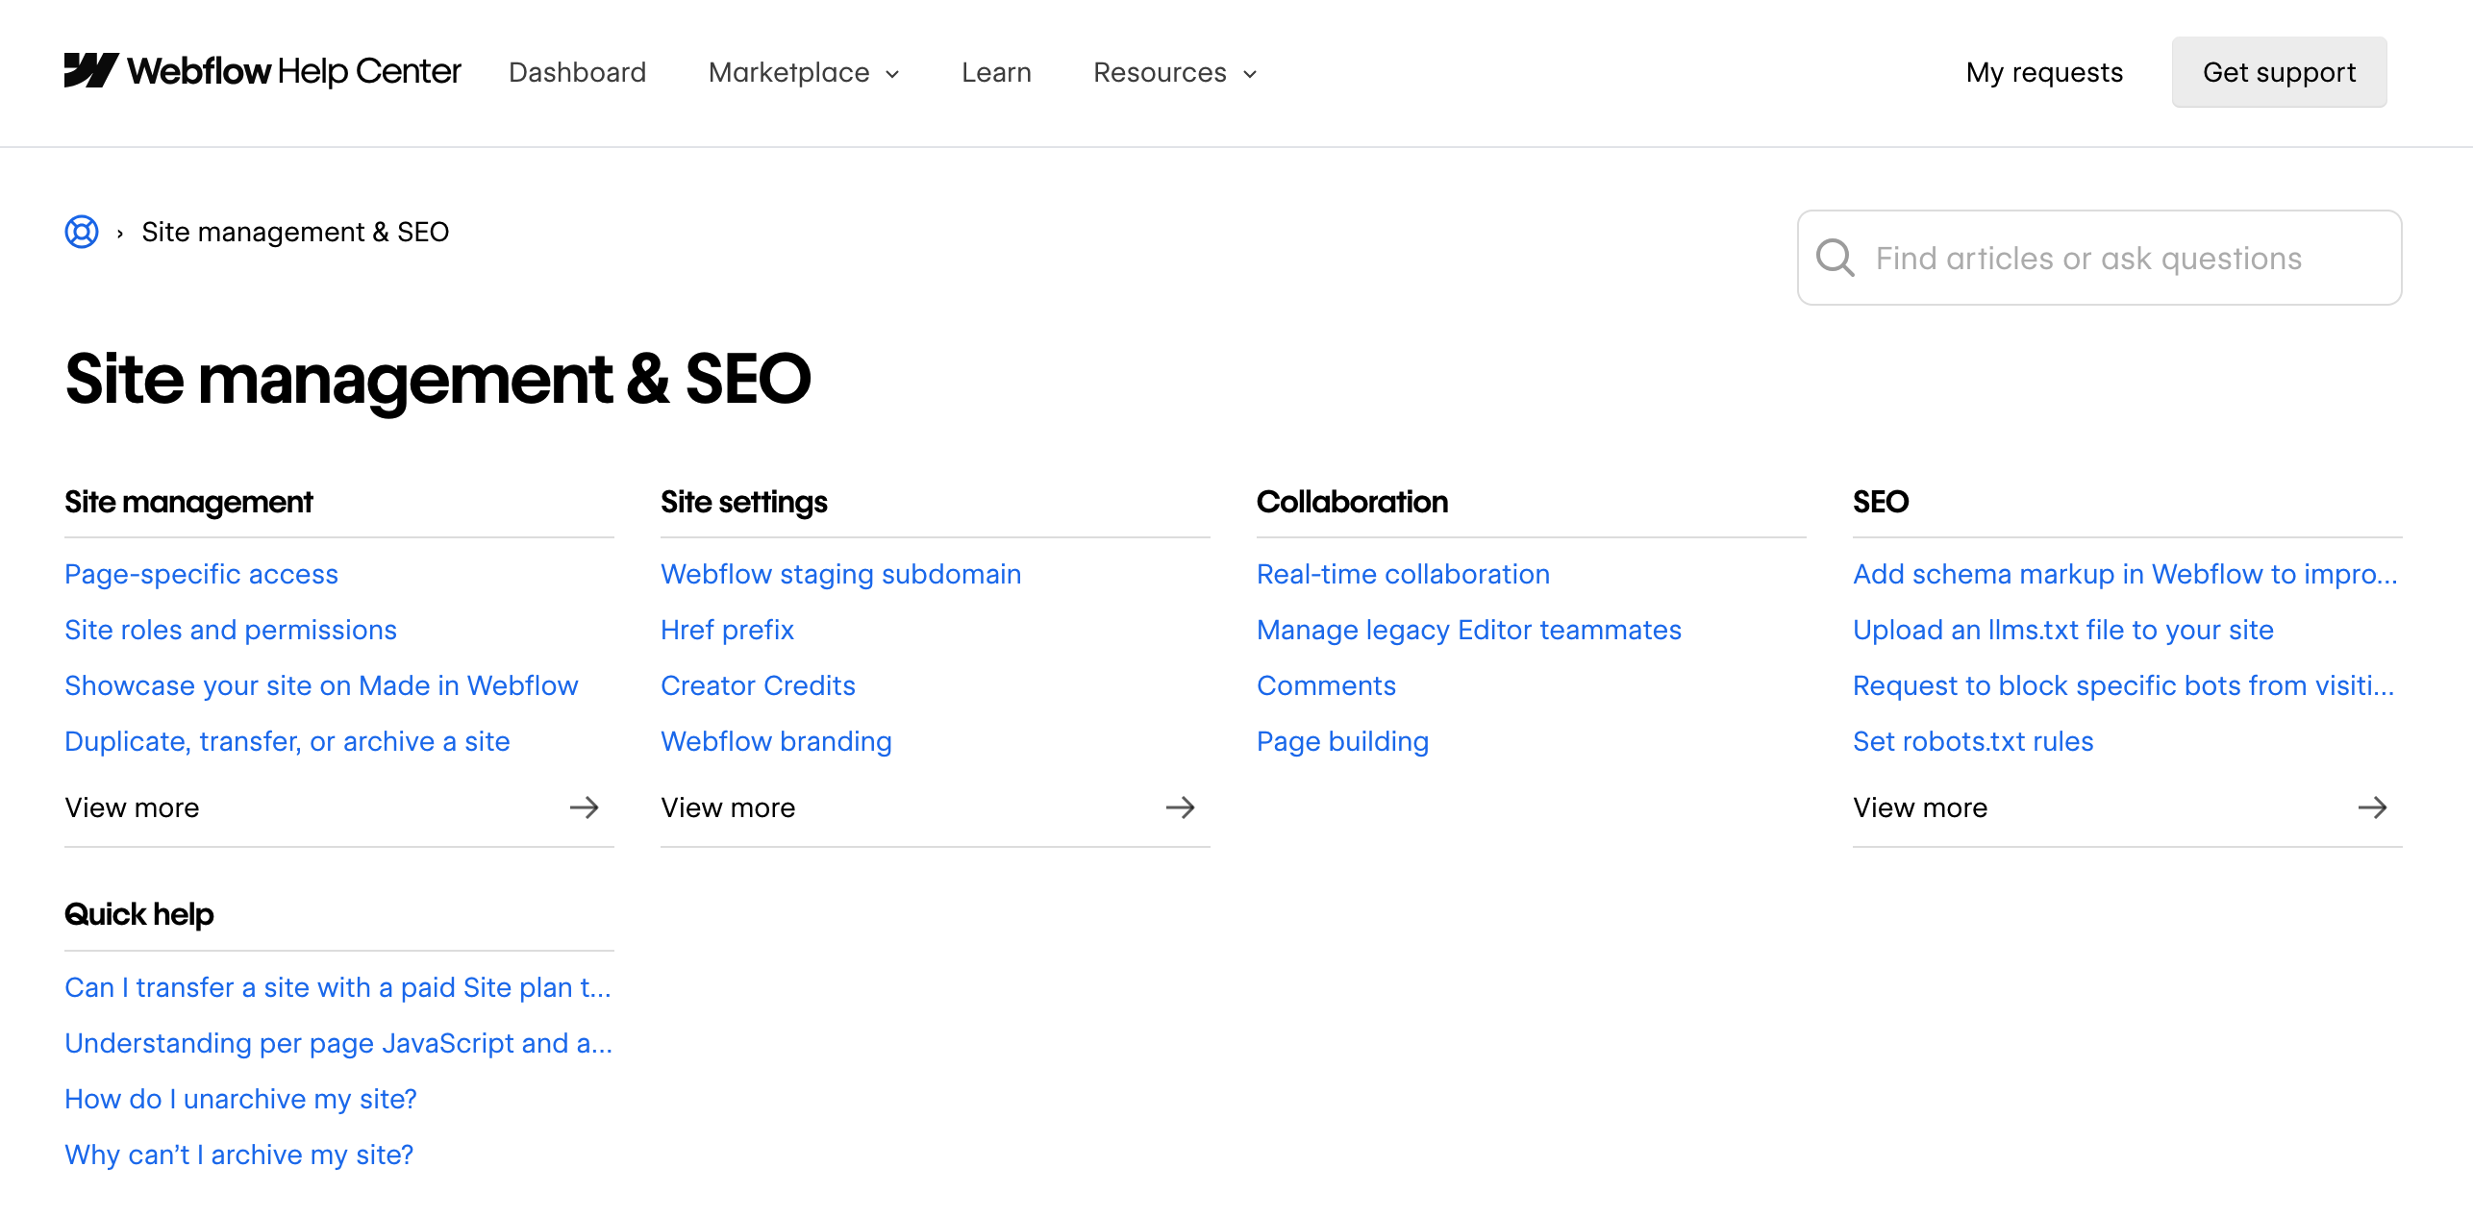2473x1217 pixels.
Task: Expand the Resources dropdown chevron
Action: [x=1250, y=74]
